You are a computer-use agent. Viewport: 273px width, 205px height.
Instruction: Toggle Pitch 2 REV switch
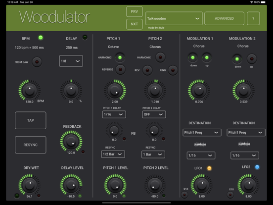pos(147,70)
